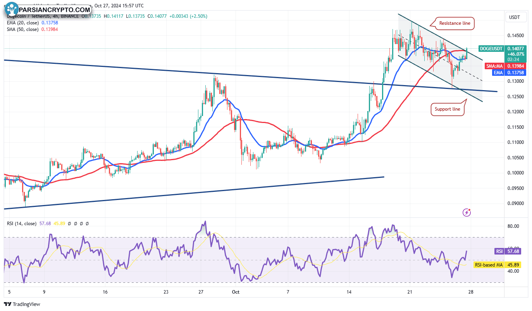The image size is (532, 311).
Task: Click the Oct 27, 2024 15:57 UTC timestamp
Action: [119, 6]
